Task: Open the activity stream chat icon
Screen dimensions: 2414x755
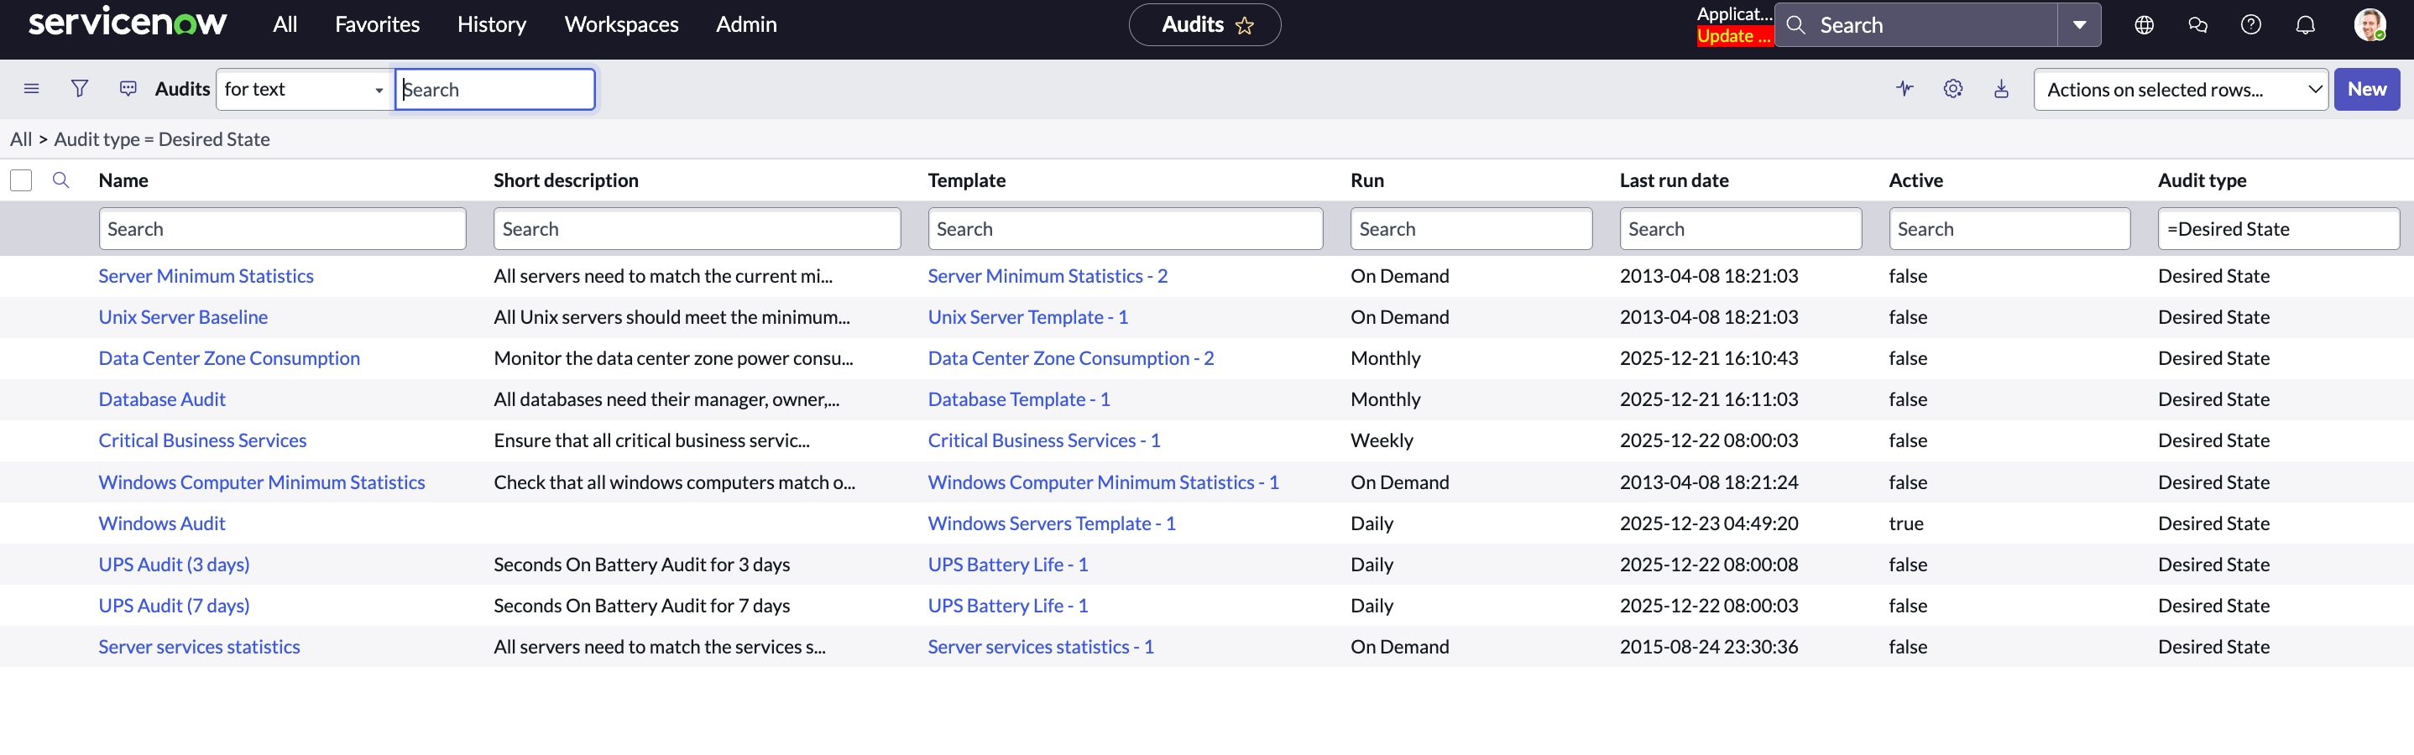Action: (x=128, y=89)
